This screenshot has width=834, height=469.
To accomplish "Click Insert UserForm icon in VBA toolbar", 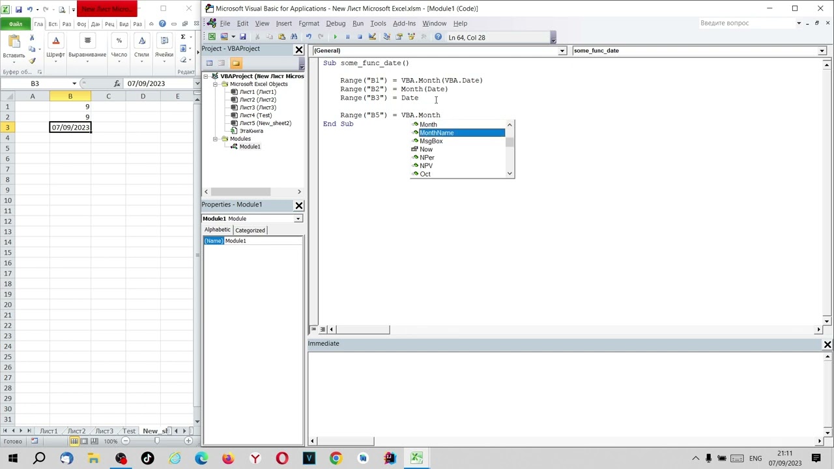I will [224, 37].
